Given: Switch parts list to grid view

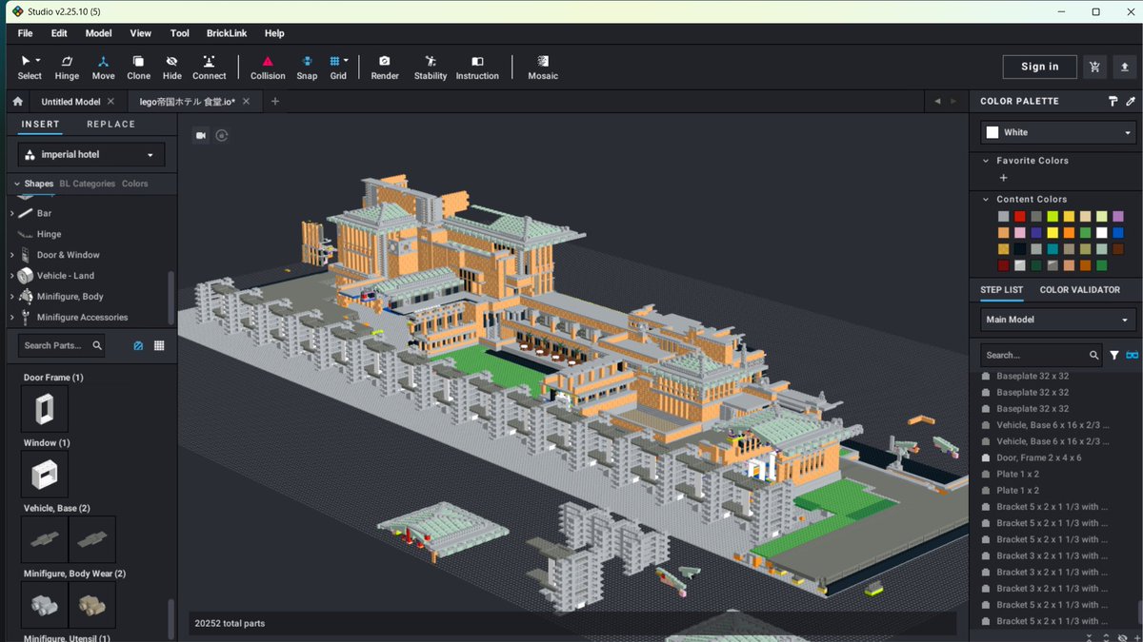Looking at the screenshot, I should [x=159, y=346].
